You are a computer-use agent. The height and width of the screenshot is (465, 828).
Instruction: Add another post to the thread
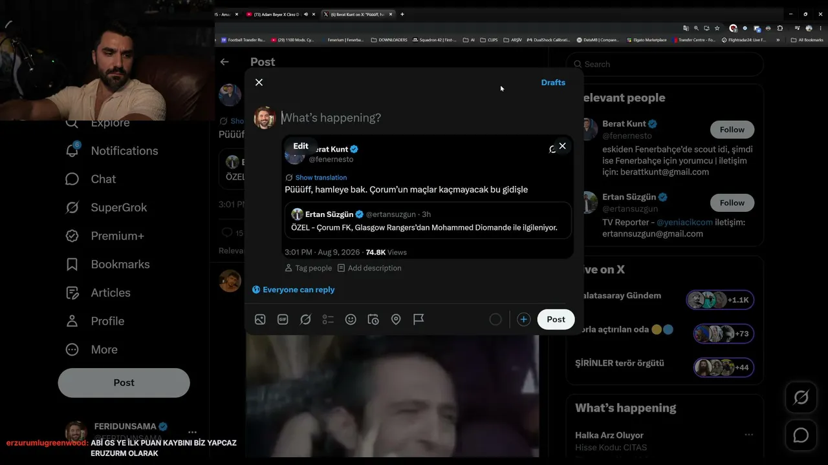tap(523, 320)
